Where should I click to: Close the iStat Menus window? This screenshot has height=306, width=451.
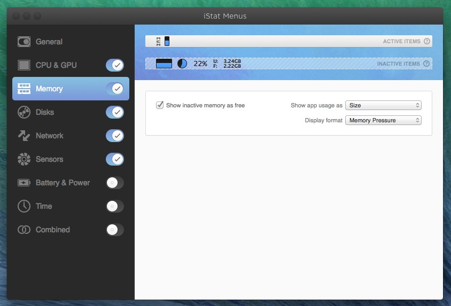click(16, 16)
